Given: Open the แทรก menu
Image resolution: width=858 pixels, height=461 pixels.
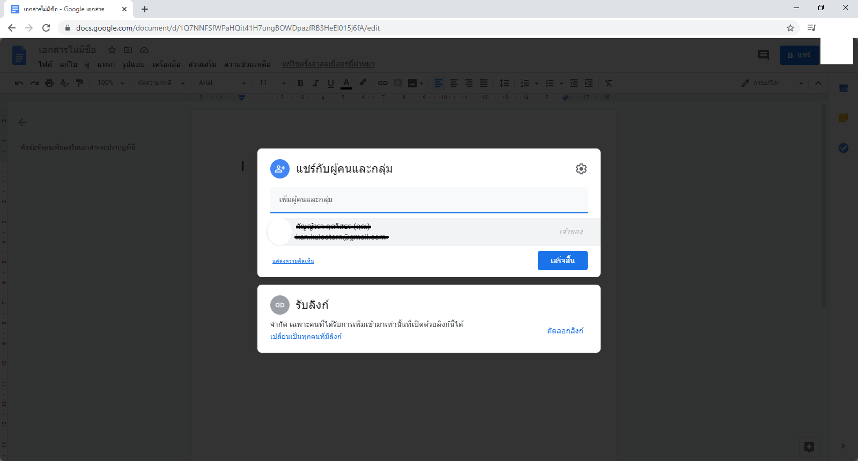Looking at the screenshot, I should pos(106,64).
